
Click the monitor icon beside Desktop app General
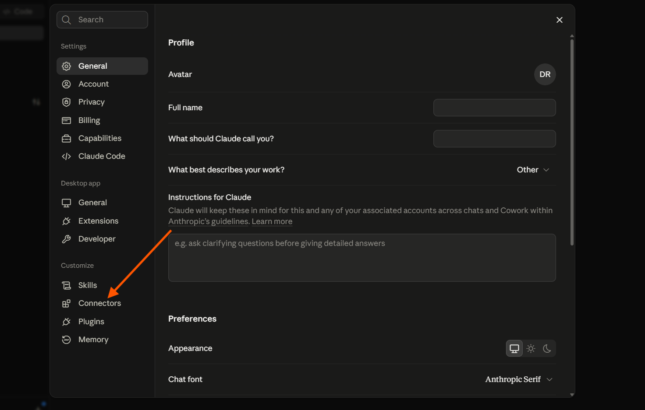point(66,203)
